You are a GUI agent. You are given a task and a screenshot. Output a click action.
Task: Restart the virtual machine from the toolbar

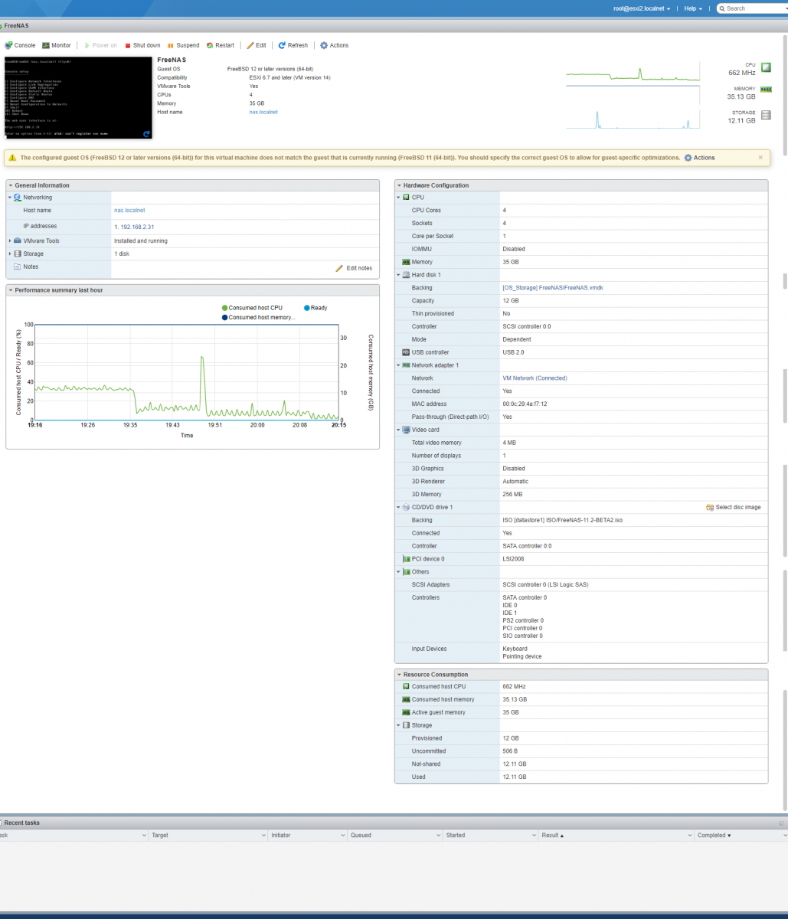[x=220, y=45]
